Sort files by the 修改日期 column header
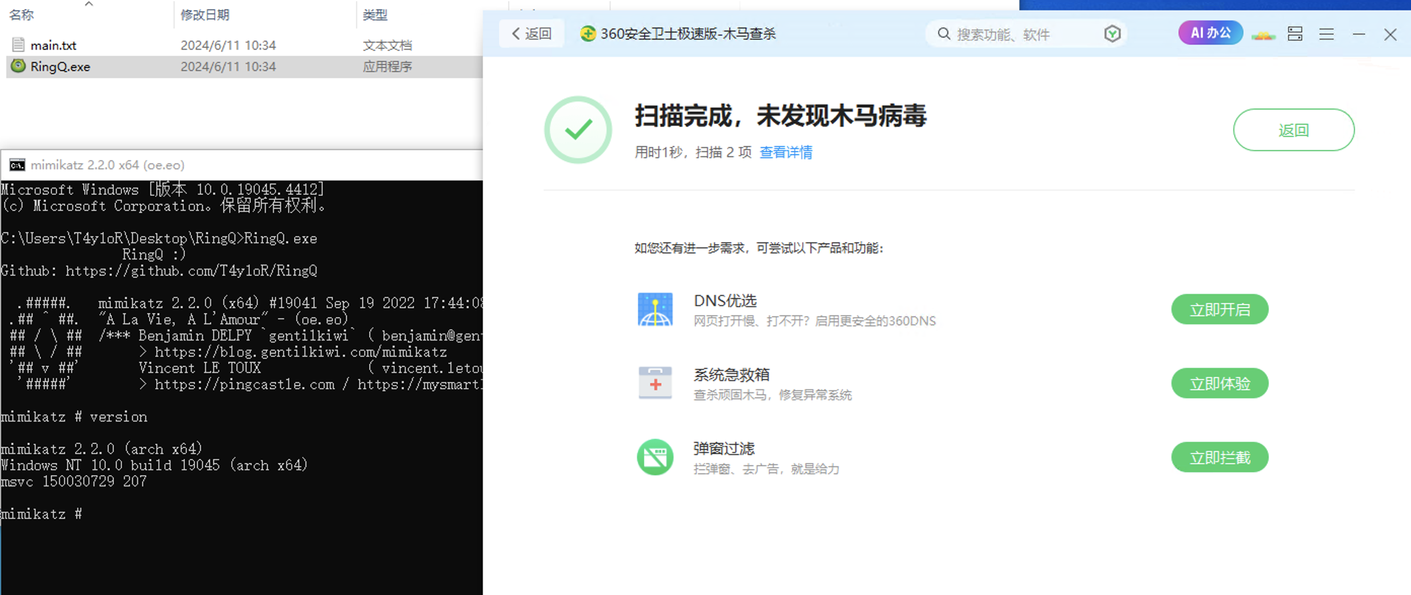The height and width of the screenshot is (595, 1411). 205,15
